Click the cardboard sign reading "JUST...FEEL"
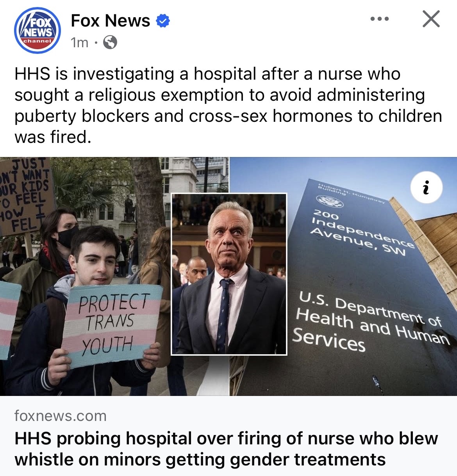Image resolution: width=457 pixels, height=476 pixels. [x=26, y=196]
